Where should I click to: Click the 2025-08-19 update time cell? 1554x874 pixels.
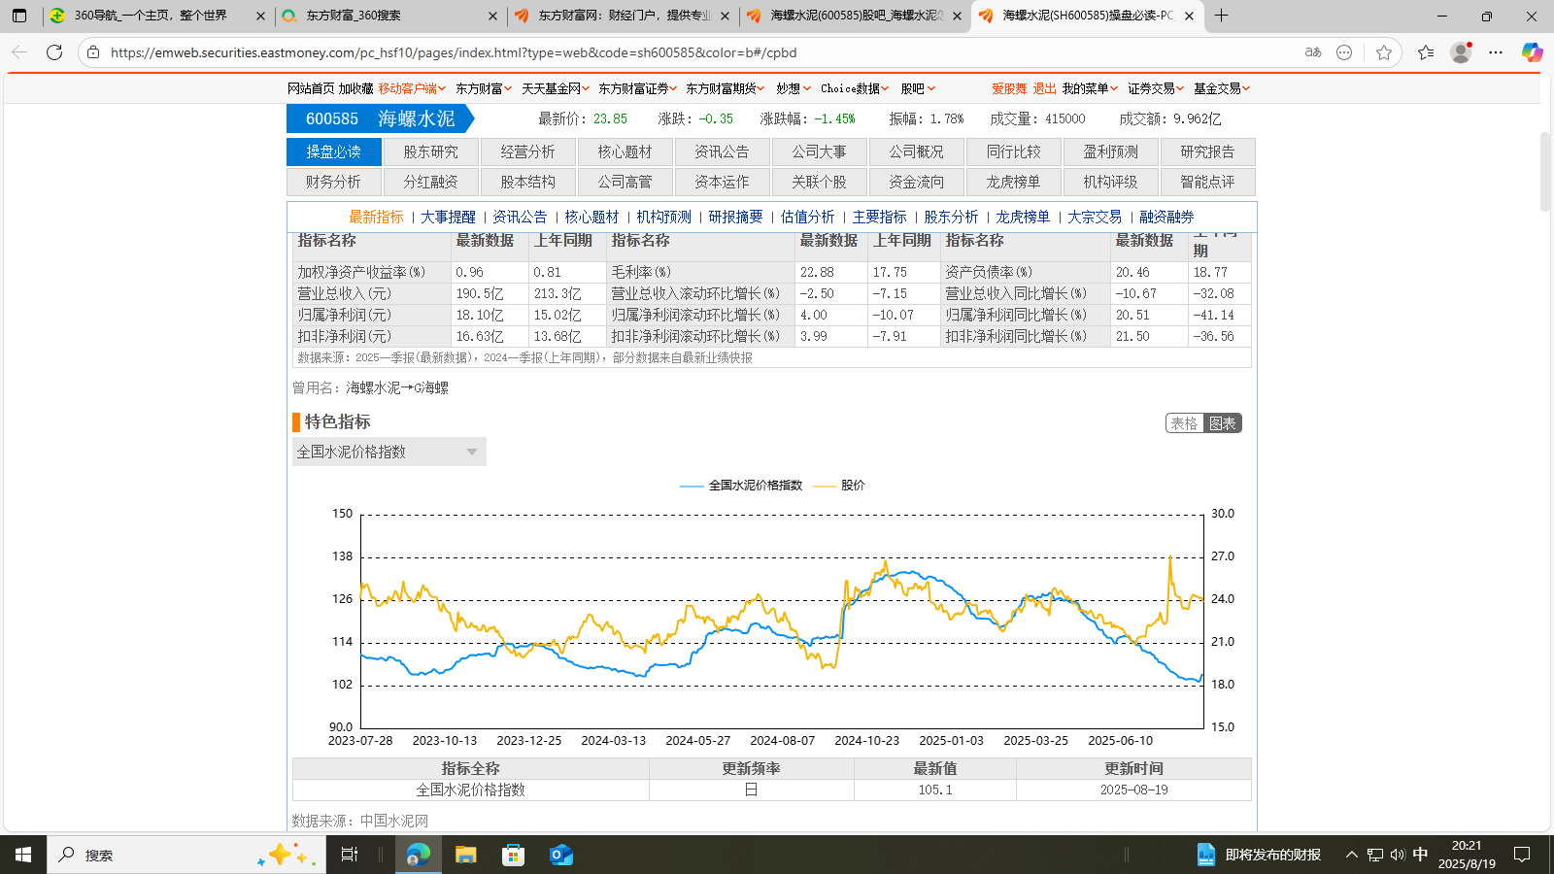1133,790
